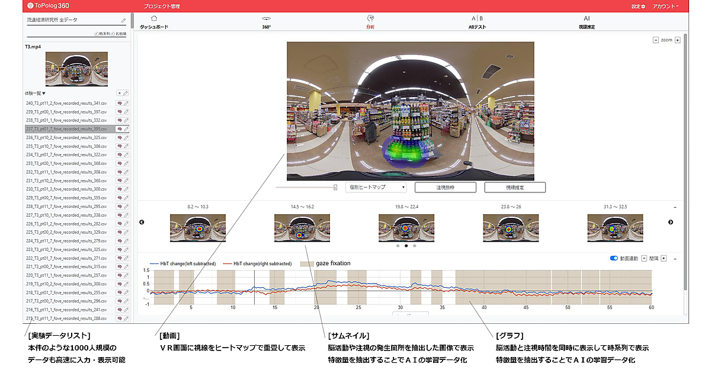The image size is (711, 373).
Task: Open the ABテスト icon
Action: pos(477,19)
